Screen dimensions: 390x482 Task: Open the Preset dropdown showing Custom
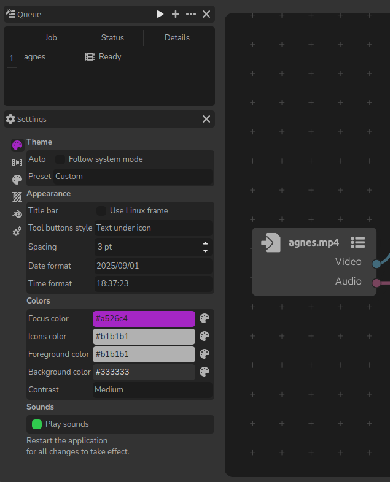tap(133, 177)
